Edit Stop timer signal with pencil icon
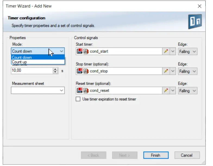Image resolution: width=213 pixels, height=166 pixels. 166,71
